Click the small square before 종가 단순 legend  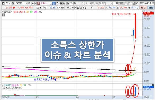tap(12, 12)
